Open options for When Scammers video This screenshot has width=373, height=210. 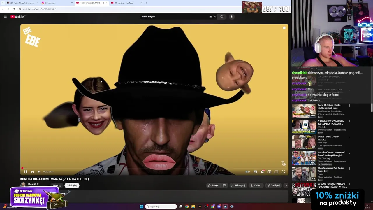(349, 169)
